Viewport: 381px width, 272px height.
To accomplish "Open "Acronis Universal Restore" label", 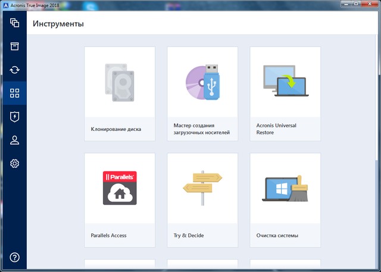I will point(276,129).
